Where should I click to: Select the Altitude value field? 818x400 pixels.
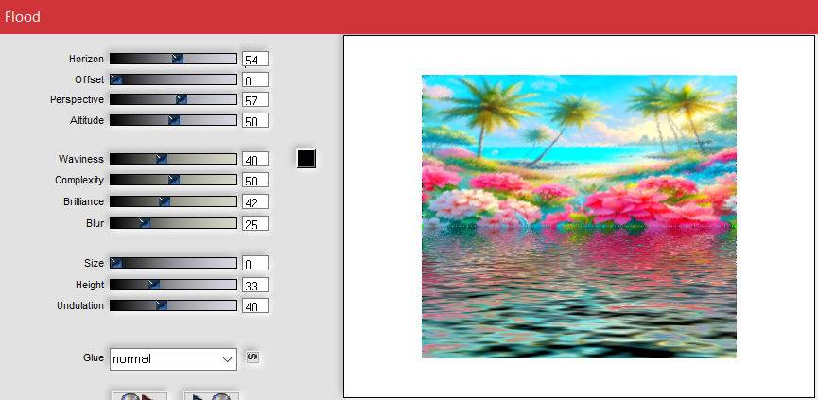pyautogui.click(x=255, y=120)
